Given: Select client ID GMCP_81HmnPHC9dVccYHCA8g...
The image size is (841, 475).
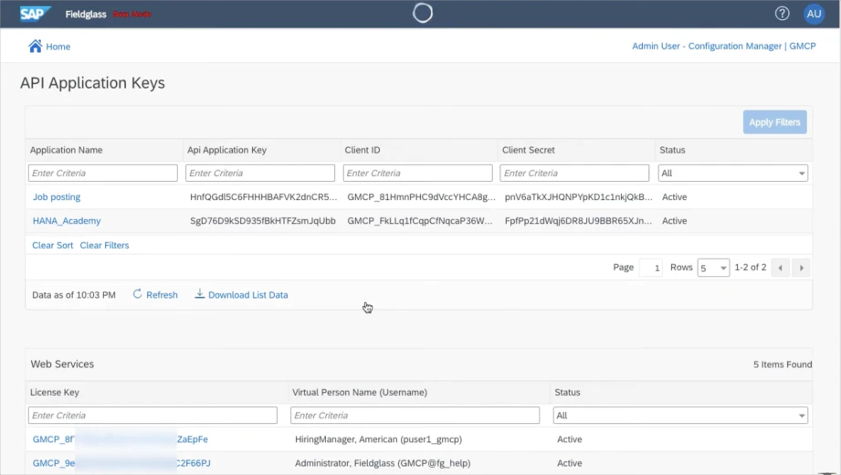Looking at the screenshot, I should [421, 197].
